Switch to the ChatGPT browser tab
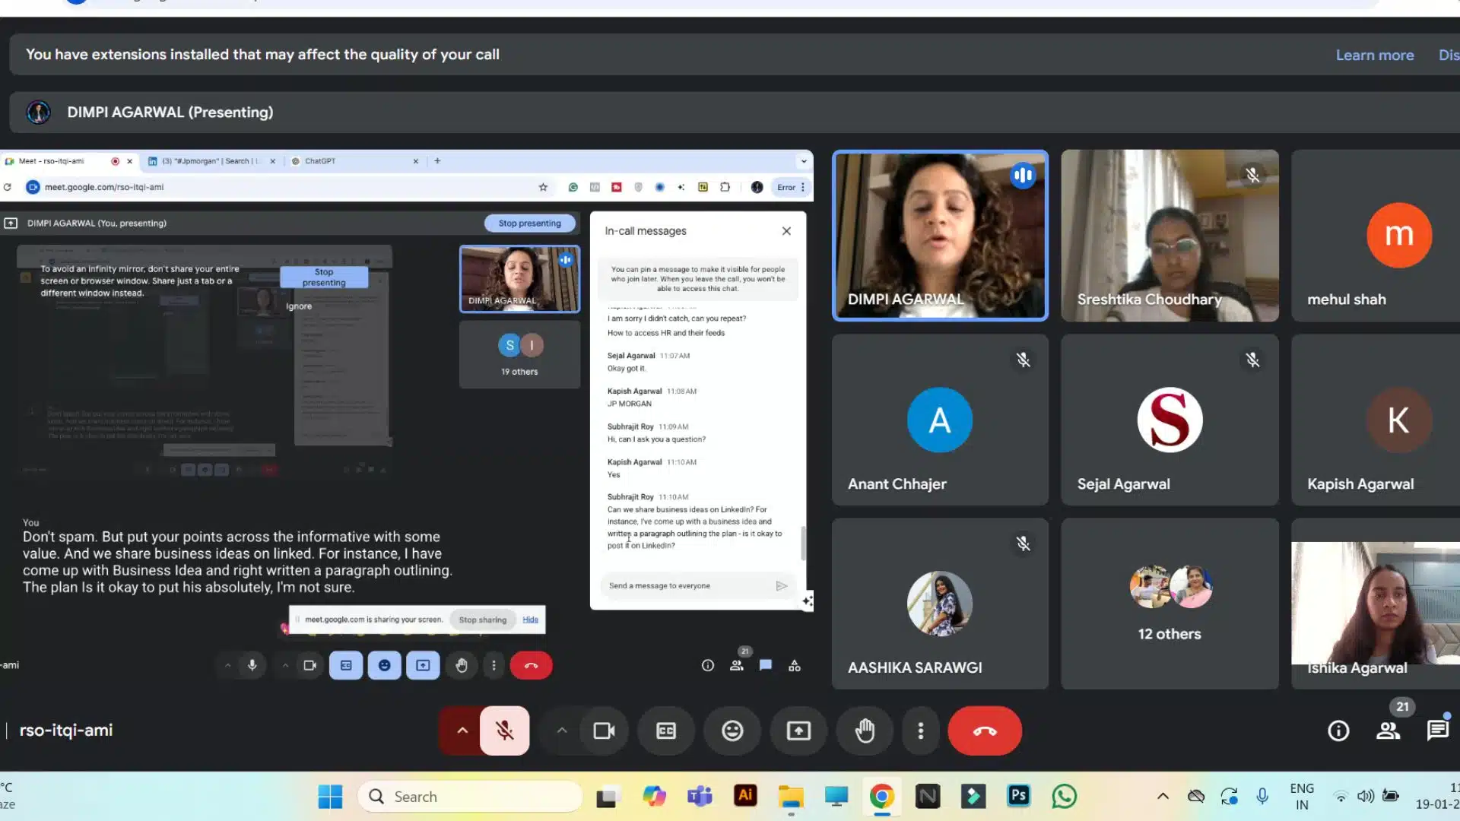The height and width of the screenshot is (821, 1460). (x=320, y=161)
